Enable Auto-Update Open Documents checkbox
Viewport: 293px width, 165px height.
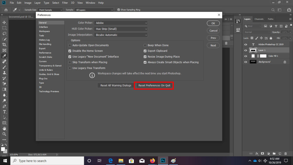[x=70, y=45]
